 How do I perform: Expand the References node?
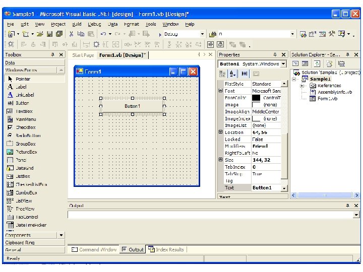point(301,86)
